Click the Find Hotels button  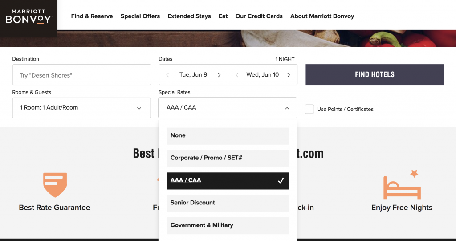(x=375, y=74)
